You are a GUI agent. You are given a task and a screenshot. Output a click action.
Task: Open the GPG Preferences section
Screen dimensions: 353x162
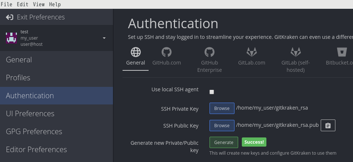tap(34, 132)
